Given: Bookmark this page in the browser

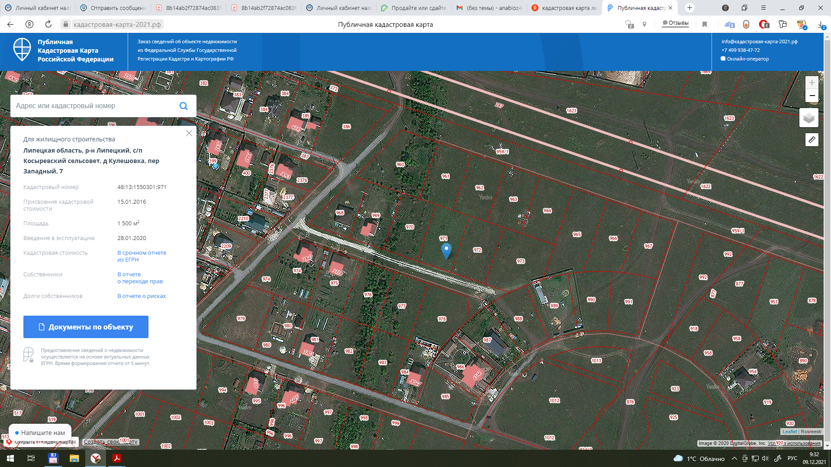Looking at the screenshot, I should tap(705, 24).
